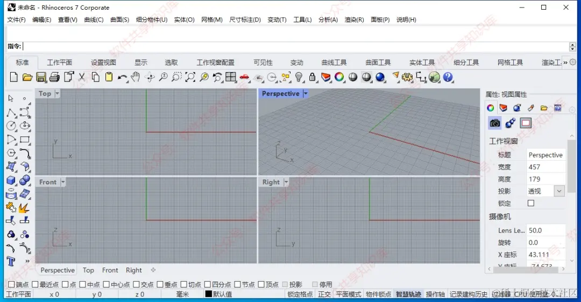This screenshot has width=581, height=302.
Task: Activate the Pan hand tool
Action: [x=136, y=77]
